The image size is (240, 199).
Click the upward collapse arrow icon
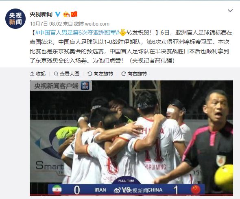(x=32, y=74)
